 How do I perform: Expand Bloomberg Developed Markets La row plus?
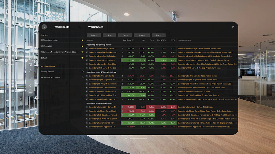87,52
